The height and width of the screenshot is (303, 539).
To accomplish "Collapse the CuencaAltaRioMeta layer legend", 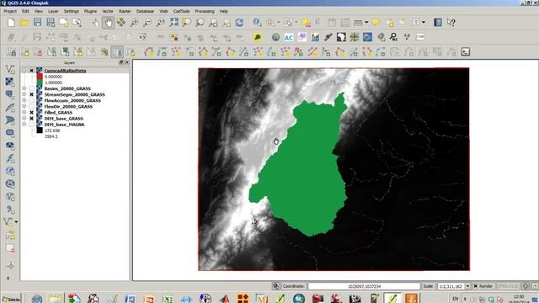I will click(x=24, y=71).
